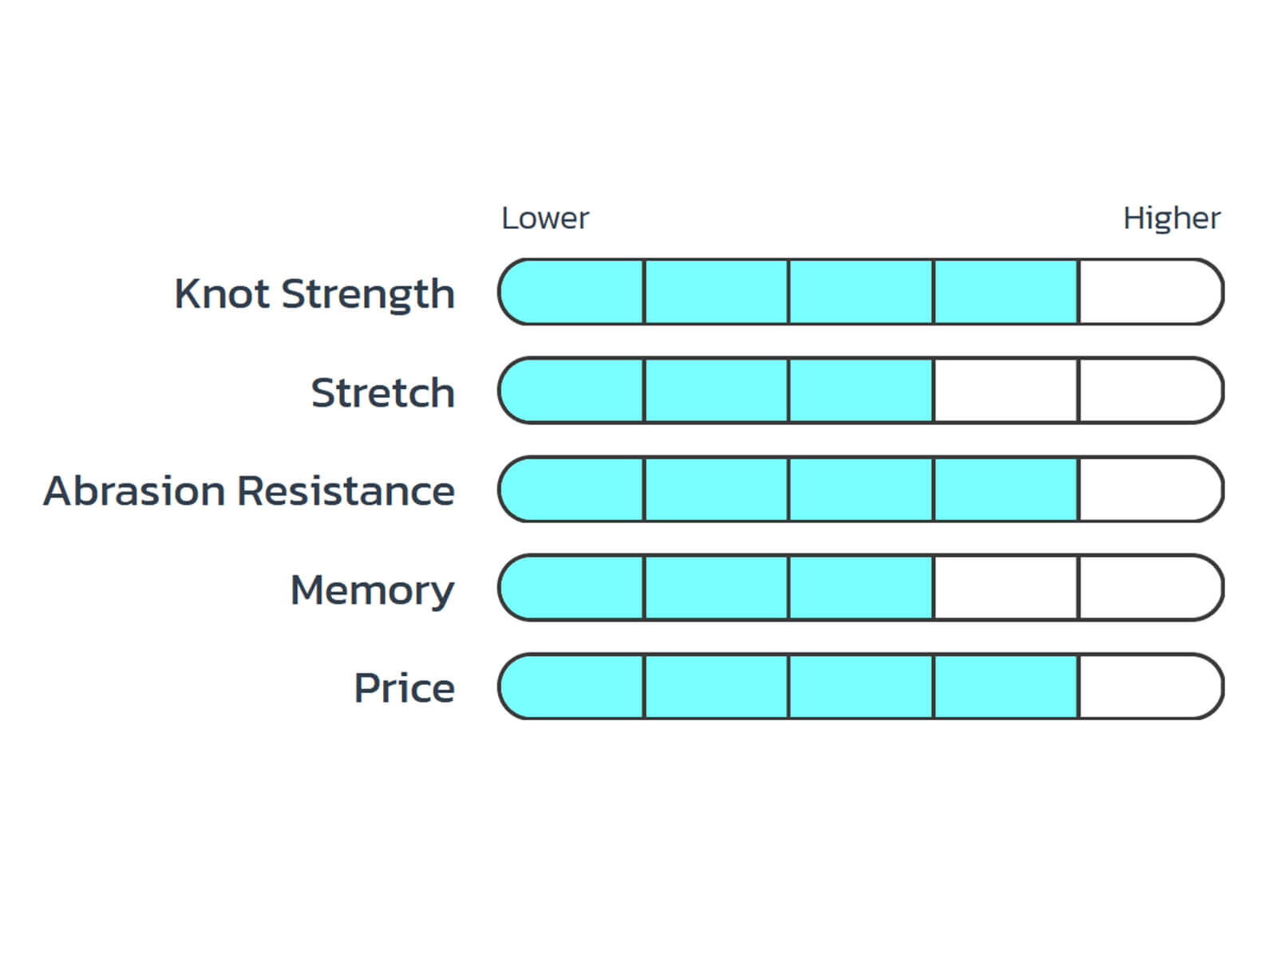Select the third filled segment of Stretch bar

pos(860,391)
